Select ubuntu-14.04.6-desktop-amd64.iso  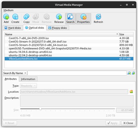coord(69,52)
